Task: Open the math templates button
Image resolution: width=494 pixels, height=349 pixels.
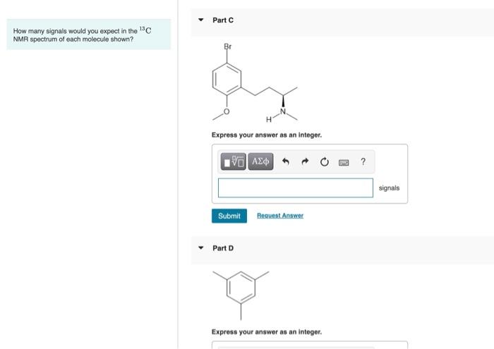Action: [x=233, y=161]
